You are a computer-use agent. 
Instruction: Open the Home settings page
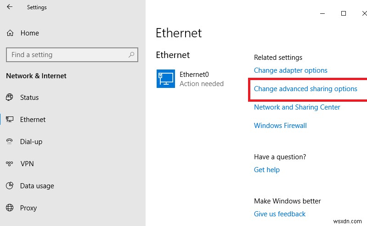pos(30,33)
